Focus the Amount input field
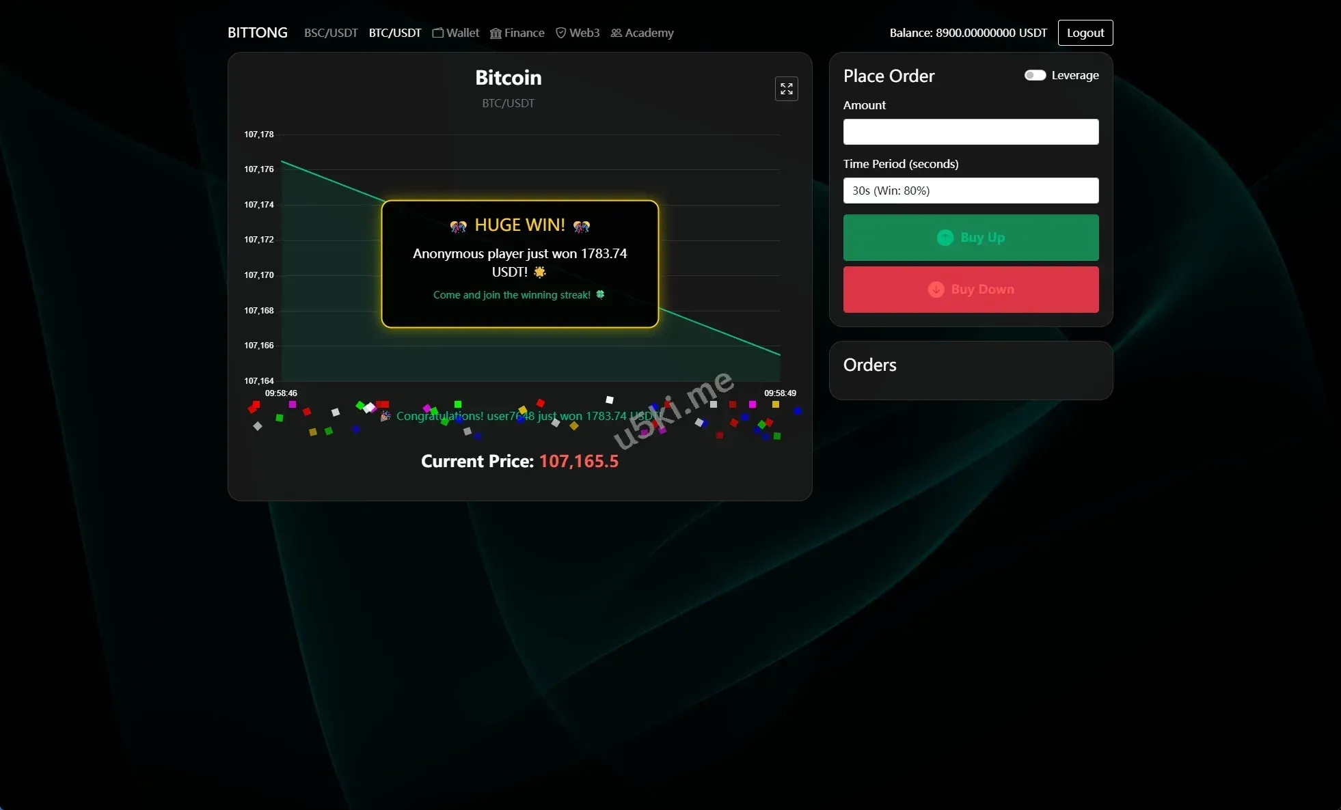The width and height of the screenshot is (1341, 810). pyautogui.click(x=971, y=132)
